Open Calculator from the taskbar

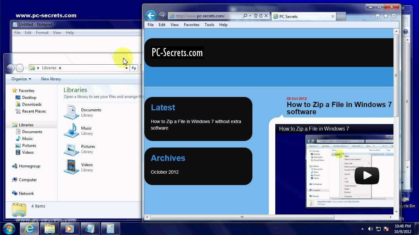(110, 228)
